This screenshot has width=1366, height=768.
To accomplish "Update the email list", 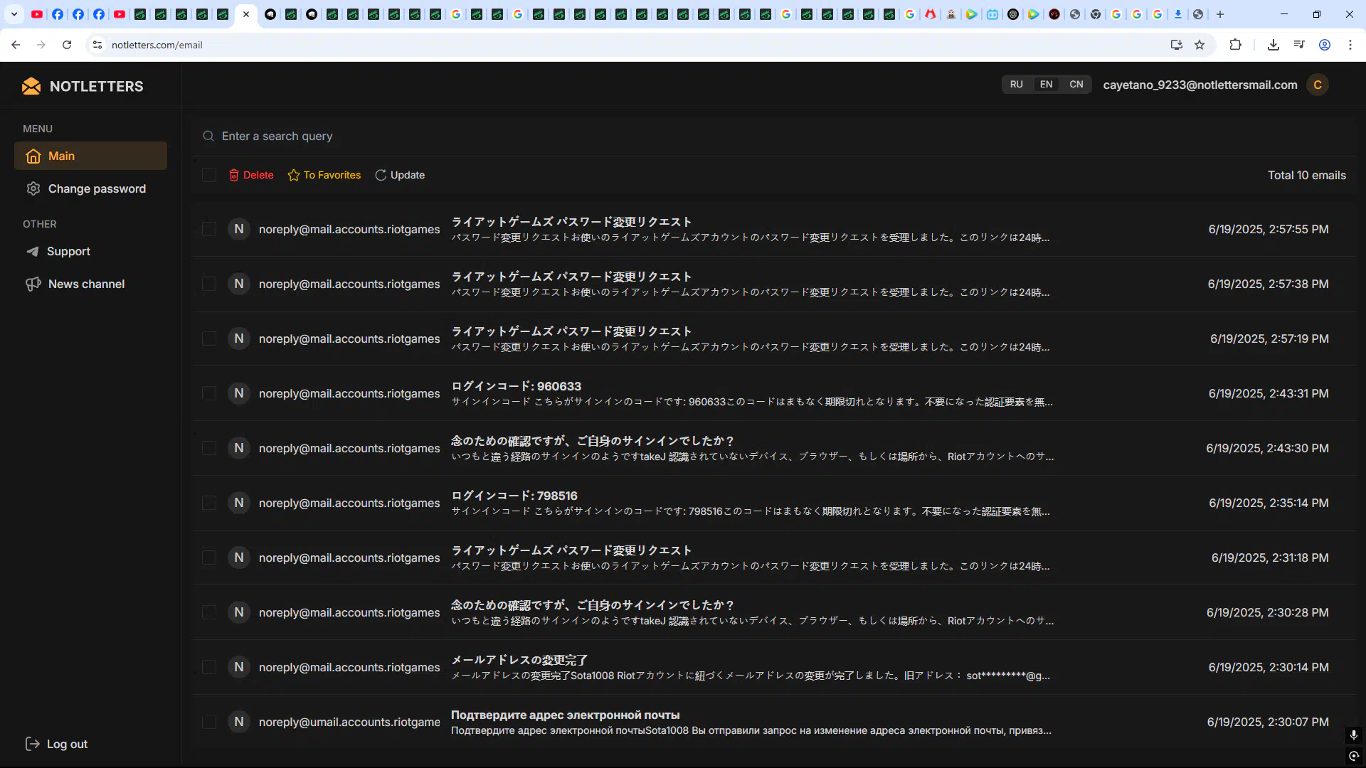I will 400,175.
